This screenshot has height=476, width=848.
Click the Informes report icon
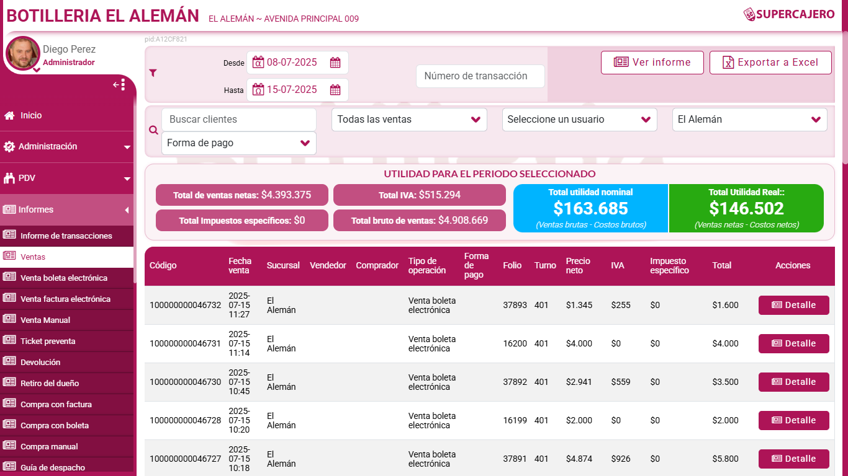[x=9, y=209]
